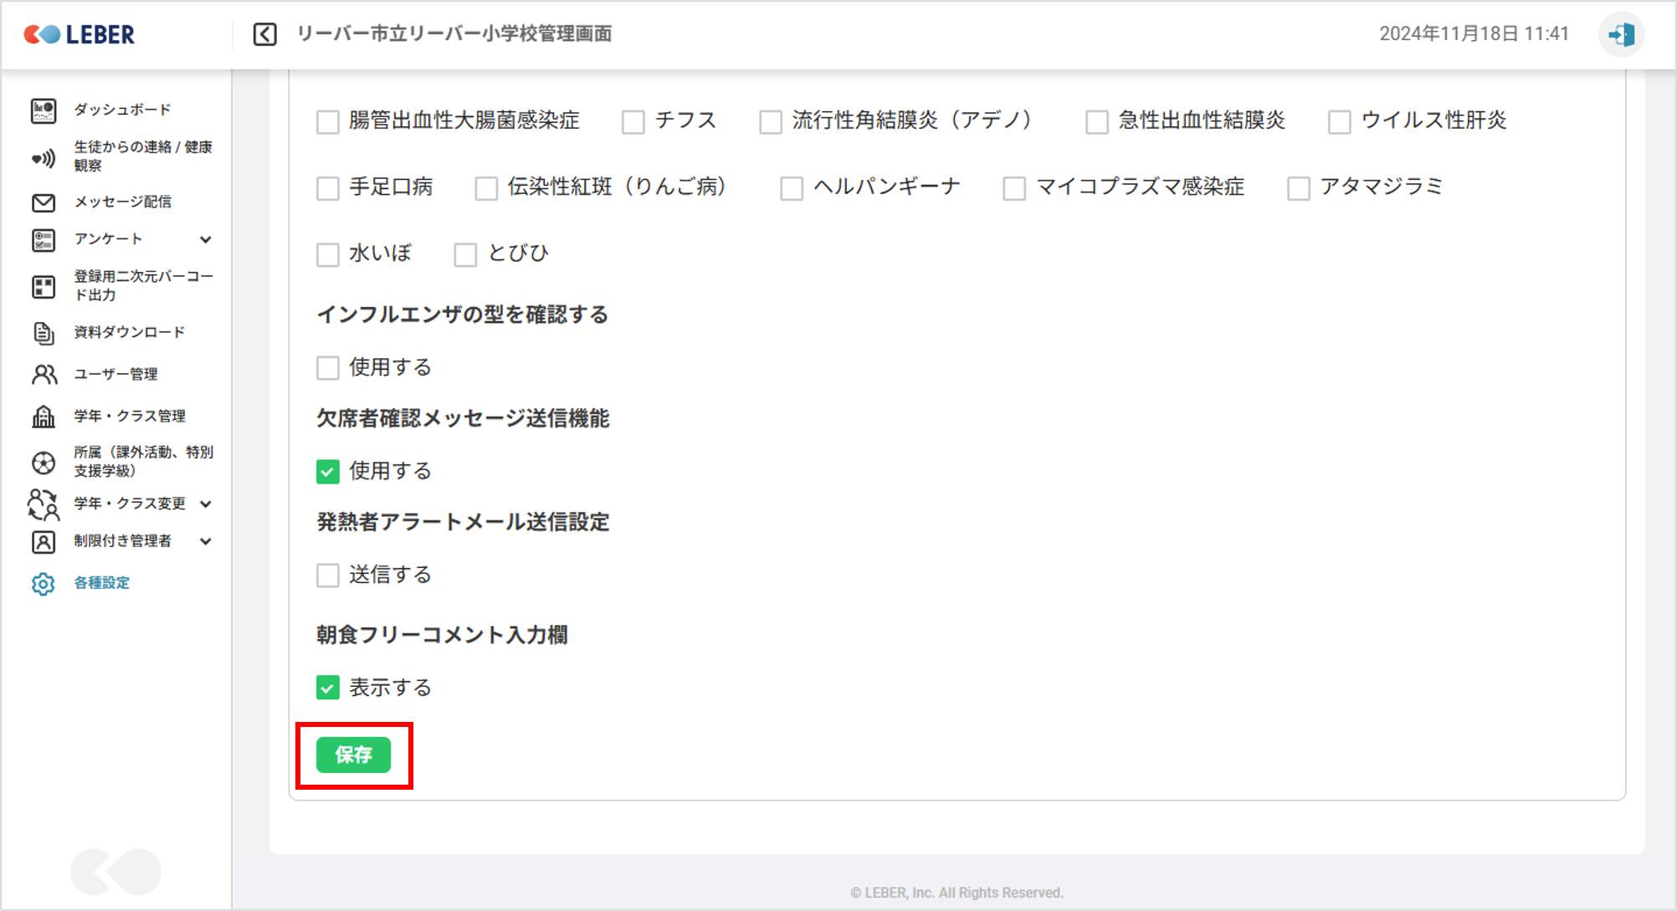Click the QR barcode output icon
Screen dimensions: 1677x911
pyautogui.click(x=44, y=286)
